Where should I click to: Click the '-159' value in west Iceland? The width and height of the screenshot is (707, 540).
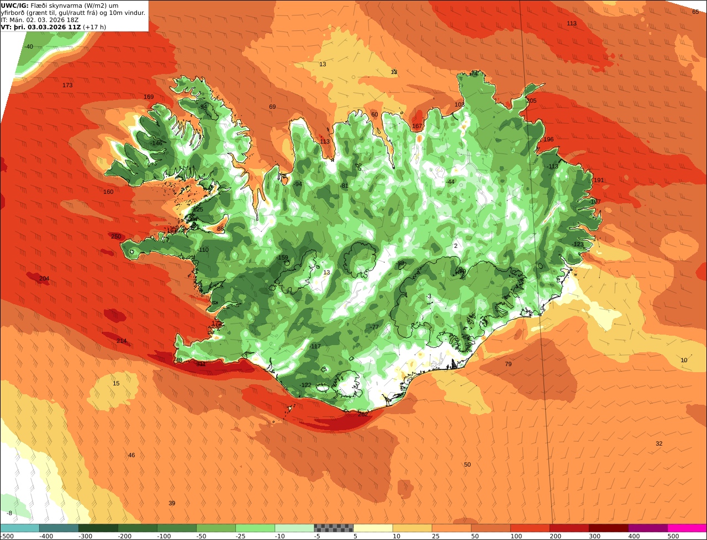(282, 257)
